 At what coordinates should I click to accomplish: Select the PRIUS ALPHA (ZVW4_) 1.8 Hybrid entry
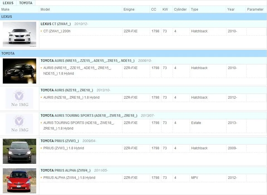69,178
